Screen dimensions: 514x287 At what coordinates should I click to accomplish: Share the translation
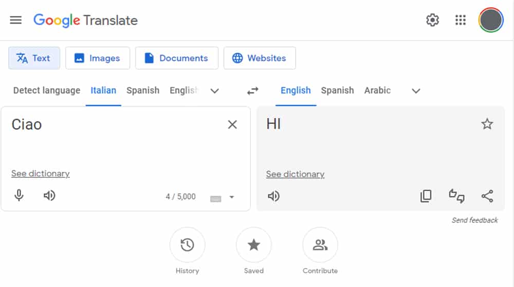(487, 196)
